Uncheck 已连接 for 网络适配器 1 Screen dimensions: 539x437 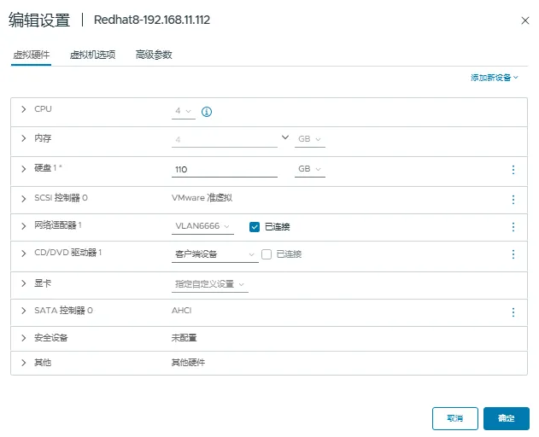[255, 227]
